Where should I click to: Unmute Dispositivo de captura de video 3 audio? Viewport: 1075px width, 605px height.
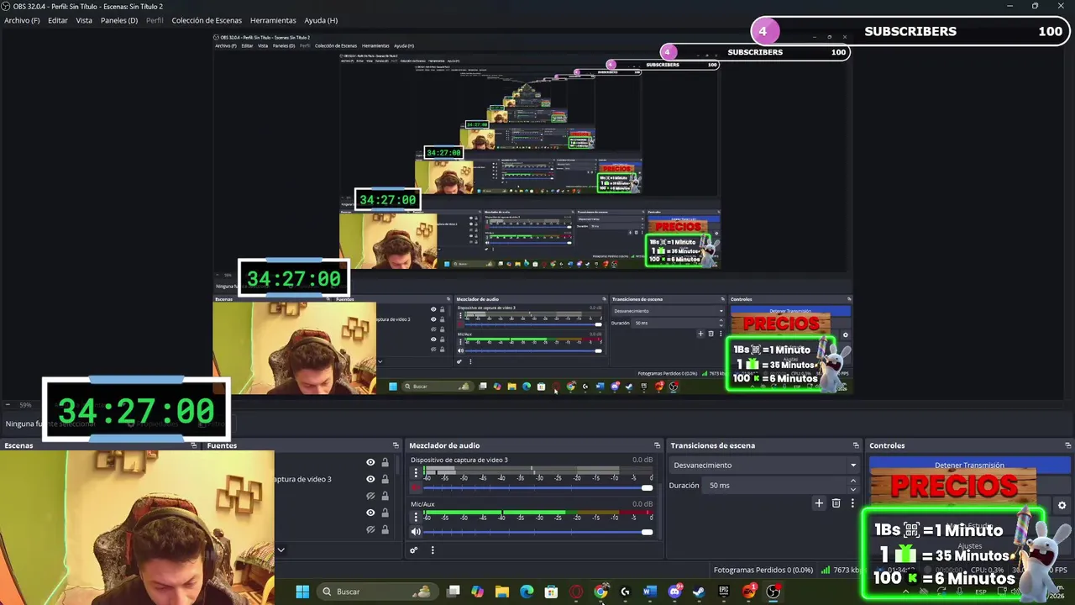[416, 487]
